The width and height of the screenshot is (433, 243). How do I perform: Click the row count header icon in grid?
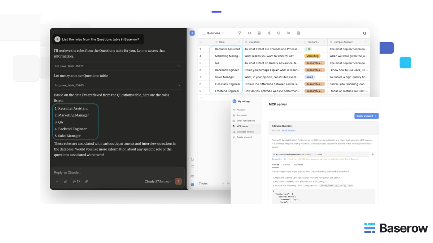pyautogui.click(x=201, y=42)
